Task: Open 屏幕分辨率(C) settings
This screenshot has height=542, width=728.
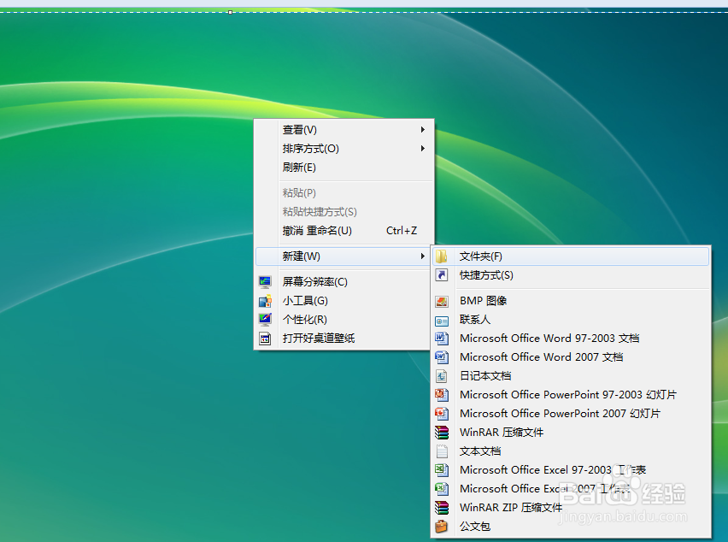Action: point(343,282)
